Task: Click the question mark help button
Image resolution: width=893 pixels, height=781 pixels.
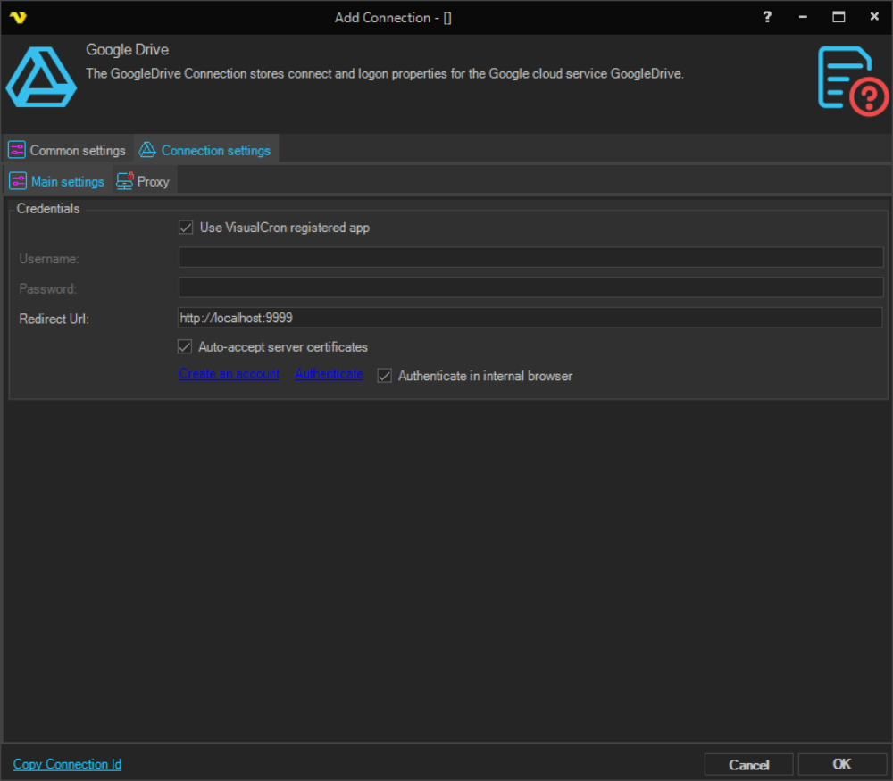Action: tap(767, 17)
